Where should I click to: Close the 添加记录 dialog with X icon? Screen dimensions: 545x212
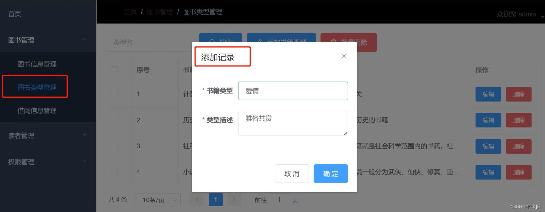pyautogui.click(x=344, y=56)
